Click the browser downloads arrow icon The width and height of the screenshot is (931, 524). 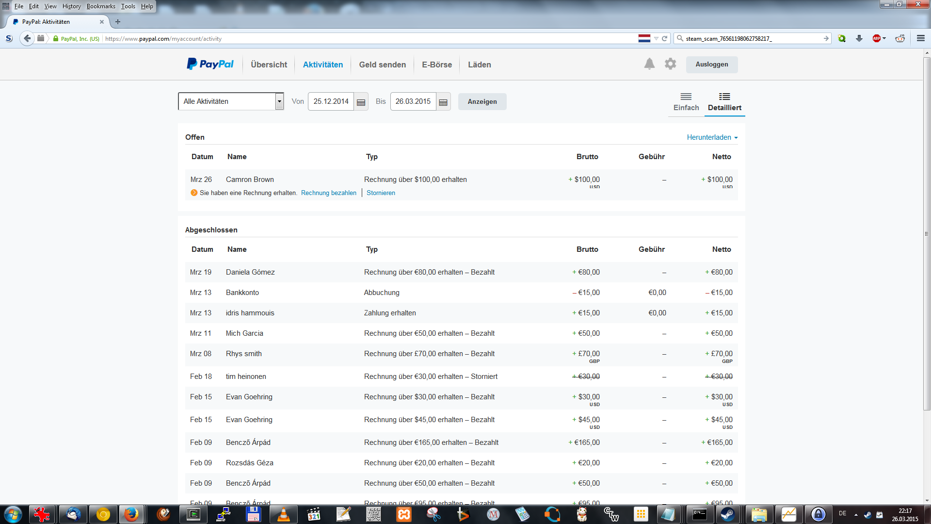[x=859, y=38]
